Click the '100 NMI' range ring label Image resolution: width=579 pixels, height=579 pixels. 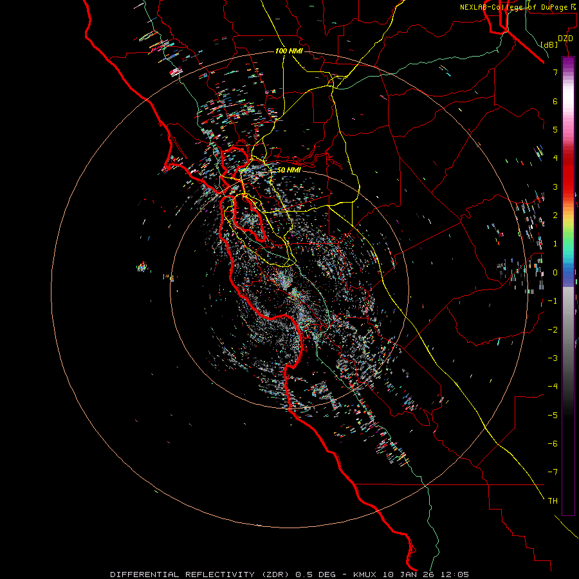coord(289,51)
